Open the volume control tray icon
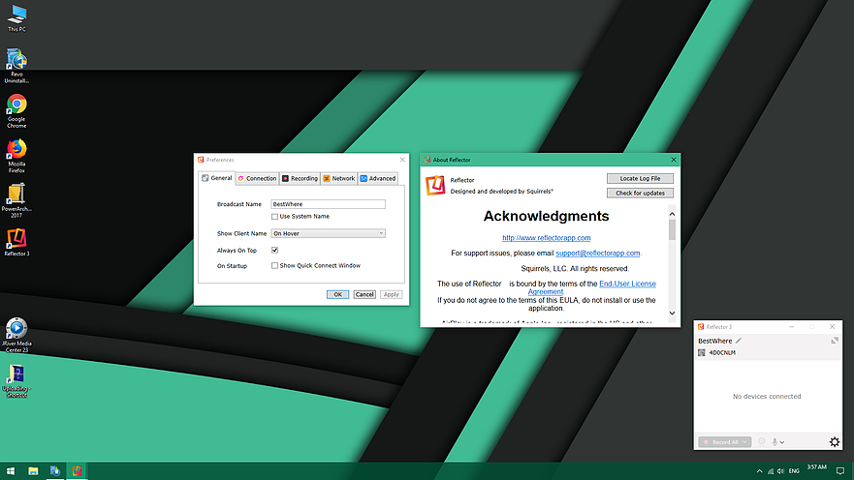Viewport: 854px width, 480px height. pos(780,471)
